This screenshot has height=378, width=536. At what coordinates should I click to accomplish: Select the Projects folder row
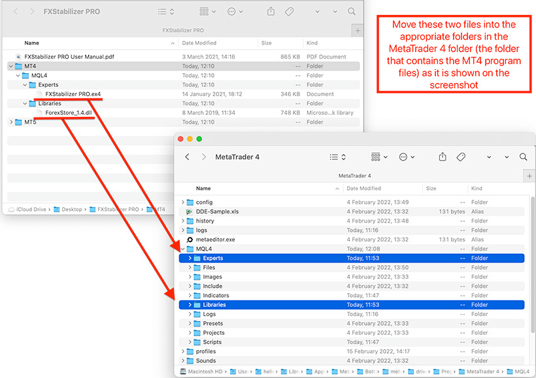coord(352,333)
